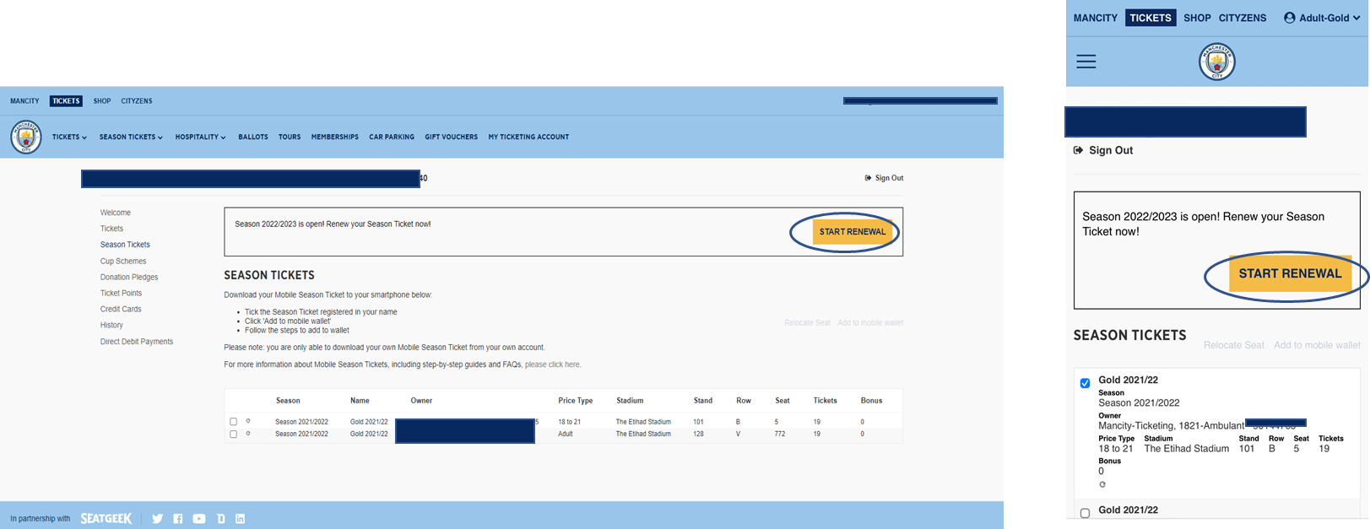Expand the Season Tickets dropdown in the nav
The image size is (1370, 529).
tap(131, 137)
